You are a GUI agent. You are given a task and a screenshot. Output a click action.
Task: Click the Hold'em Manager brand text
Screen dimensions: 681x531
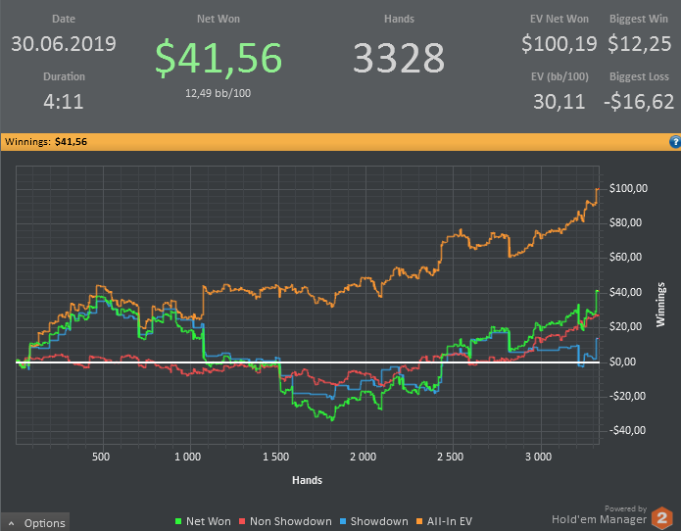(x=599, y=519)
